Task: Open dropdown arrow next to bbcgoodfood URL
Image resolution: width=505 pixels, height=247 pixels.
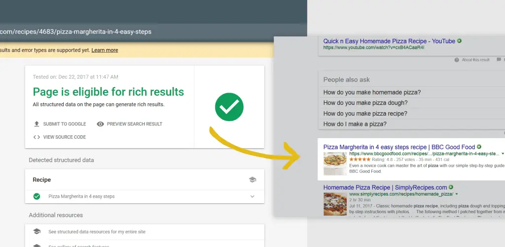Action: 503,154
